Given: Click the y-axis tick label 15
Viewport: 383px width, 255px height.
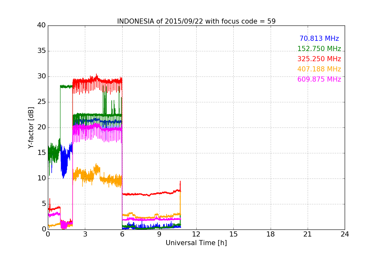Looking at the screenshot, I should (41, 153).
